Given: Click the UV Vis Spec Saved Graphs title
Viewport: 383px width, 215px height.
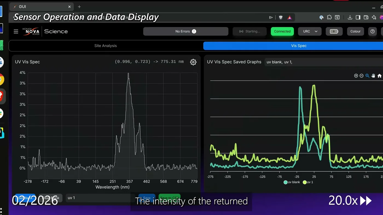Looking at the screenshot, I should pyautogui.click(x=234, y=62).
